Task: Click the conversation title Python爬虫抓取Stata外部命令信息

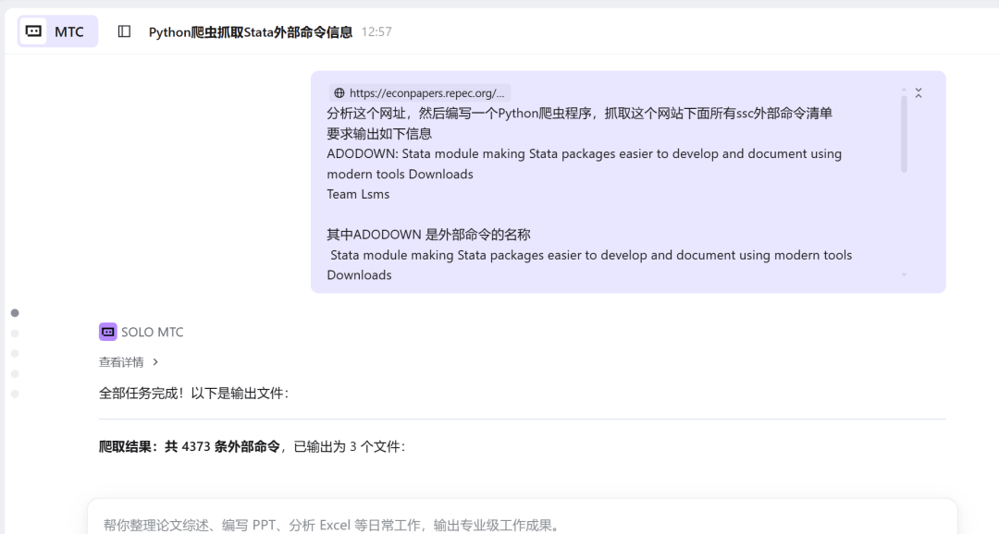Action: [x=251, y=32]
